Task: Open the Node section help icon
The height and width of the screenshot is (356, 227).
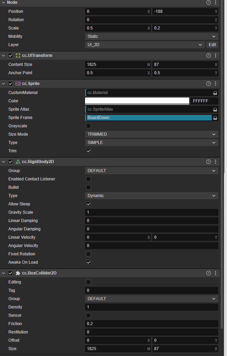Action: (x=209, y=2)
